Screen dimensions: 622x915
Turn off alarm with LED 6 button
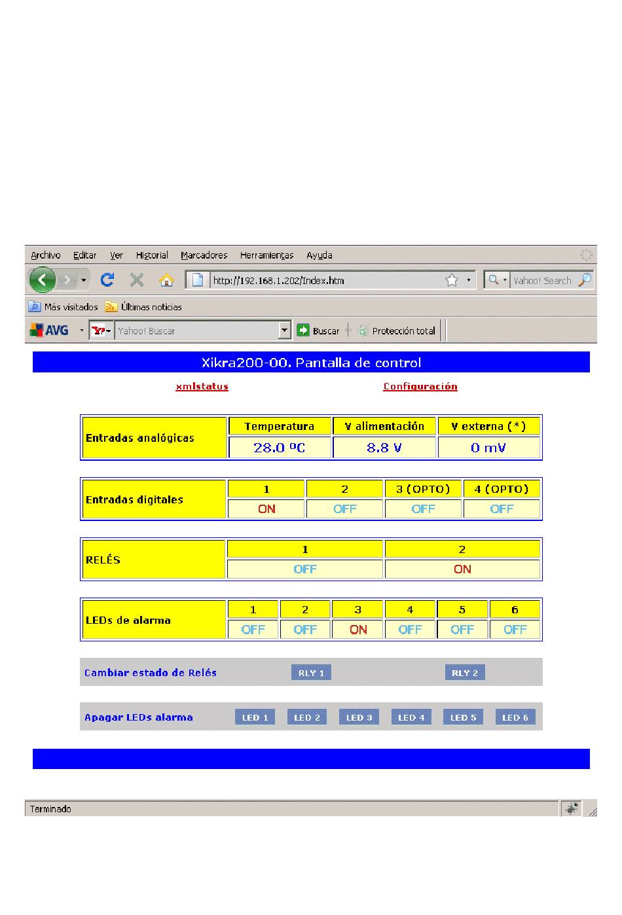[x=515, y=717]
